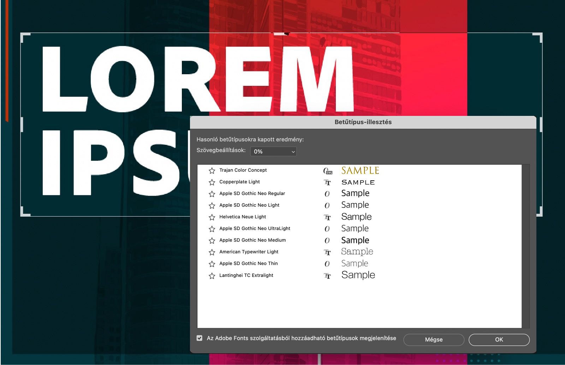This screenshot has height=365, width=565.
Task: Click the OpenType icon for Apple SD Gothic Neo Medium
Action: (x=327, y=241)
